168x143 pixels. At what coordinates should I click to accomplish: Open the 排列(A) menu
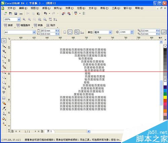[58, 8]
